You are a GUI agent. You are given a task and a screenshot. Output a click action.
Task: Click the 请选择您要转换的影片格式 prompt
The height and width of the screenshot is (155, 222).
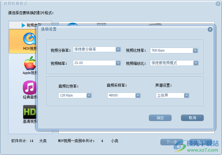(x=31, y=13)
